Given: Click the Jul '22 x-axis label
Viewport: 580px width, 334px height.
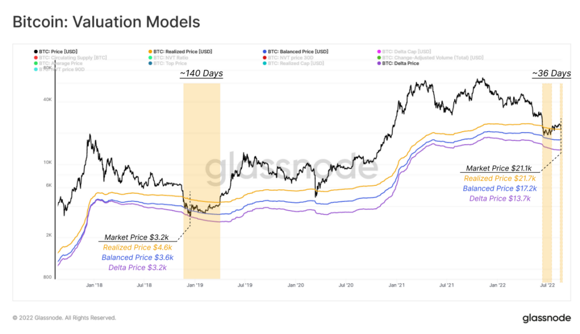Looking at the screenshot, I should 548,285.
